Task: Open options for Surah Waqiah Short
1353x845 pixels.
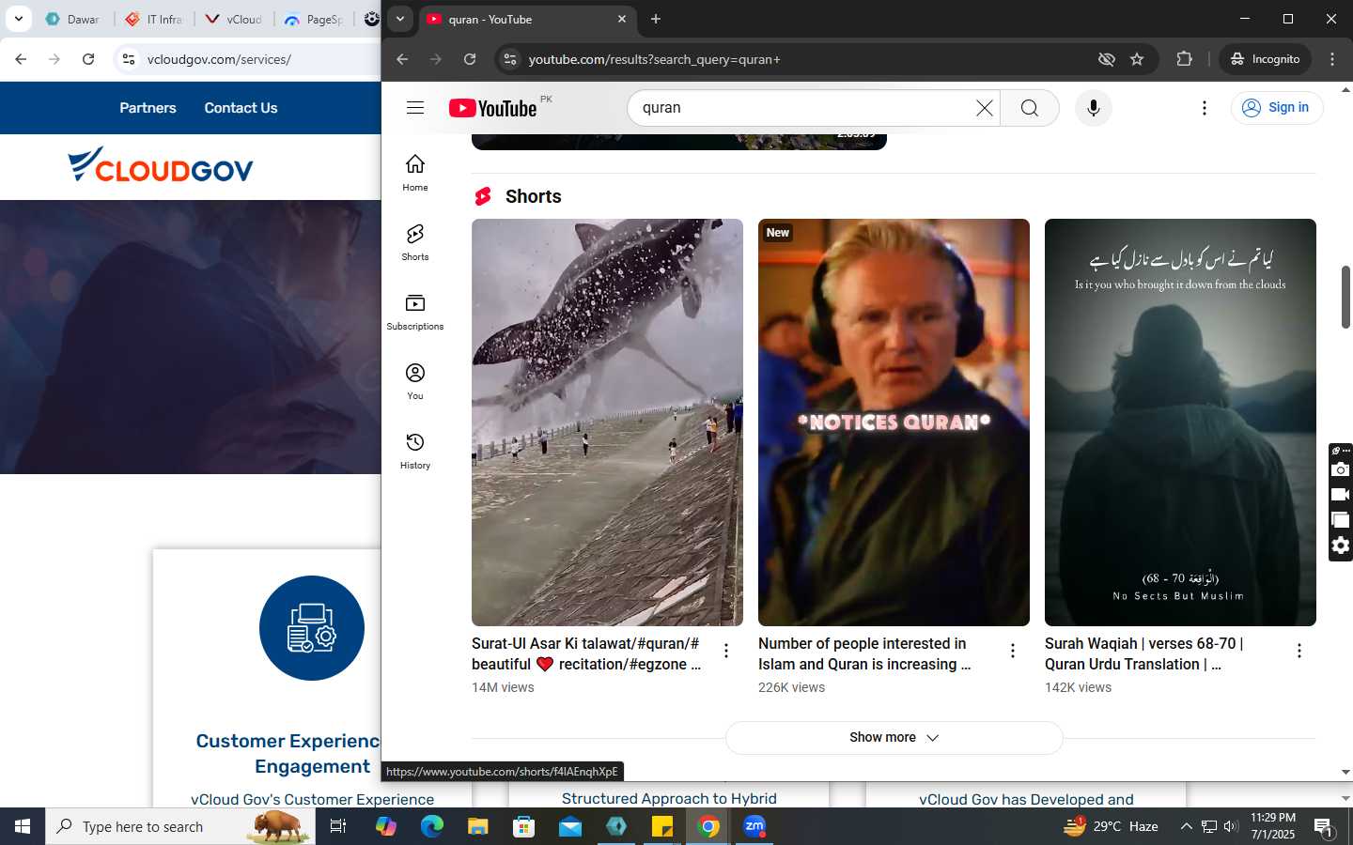Action: tap(1299, 651)
